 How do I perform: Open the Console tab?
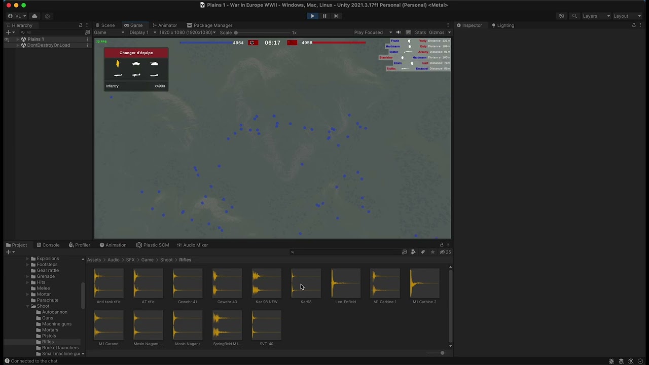click(48, 245)
